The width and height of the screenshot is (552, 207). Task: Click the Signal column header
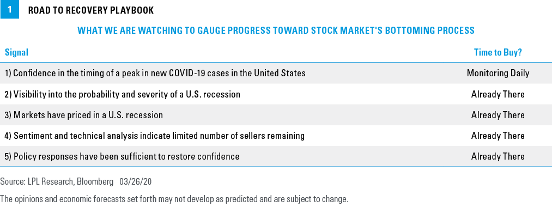[x=16, y=52]
